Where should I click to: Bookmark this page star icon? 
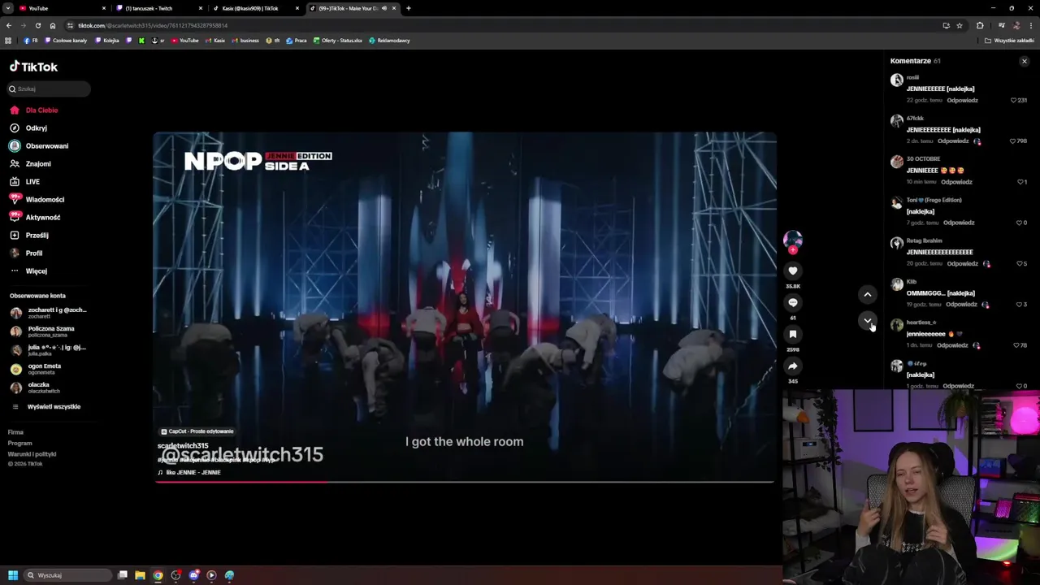pyautogui.click(x=960, y=25)
